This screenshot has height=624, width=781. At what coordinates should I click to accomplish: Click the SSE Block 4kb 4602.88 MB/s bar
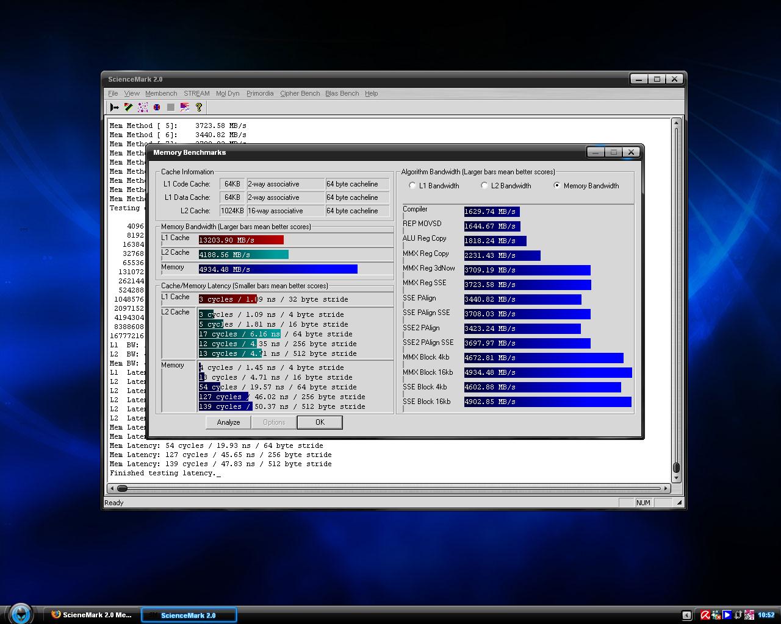pyautogui.click(x=542, y=387)
